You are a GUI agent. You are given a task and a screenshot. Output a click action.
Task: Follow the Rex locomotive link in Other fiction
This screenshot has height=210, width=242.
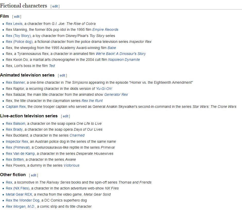point(9,183)
